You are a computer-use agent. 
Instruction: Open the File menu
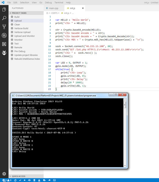point(9,2)
